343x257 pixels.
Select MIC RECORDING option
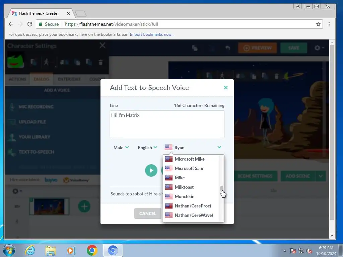[36, 107]
